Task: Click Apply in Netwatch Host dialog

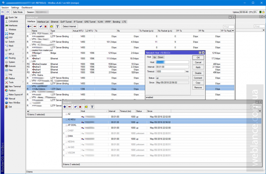Action: tap(198, 67)
